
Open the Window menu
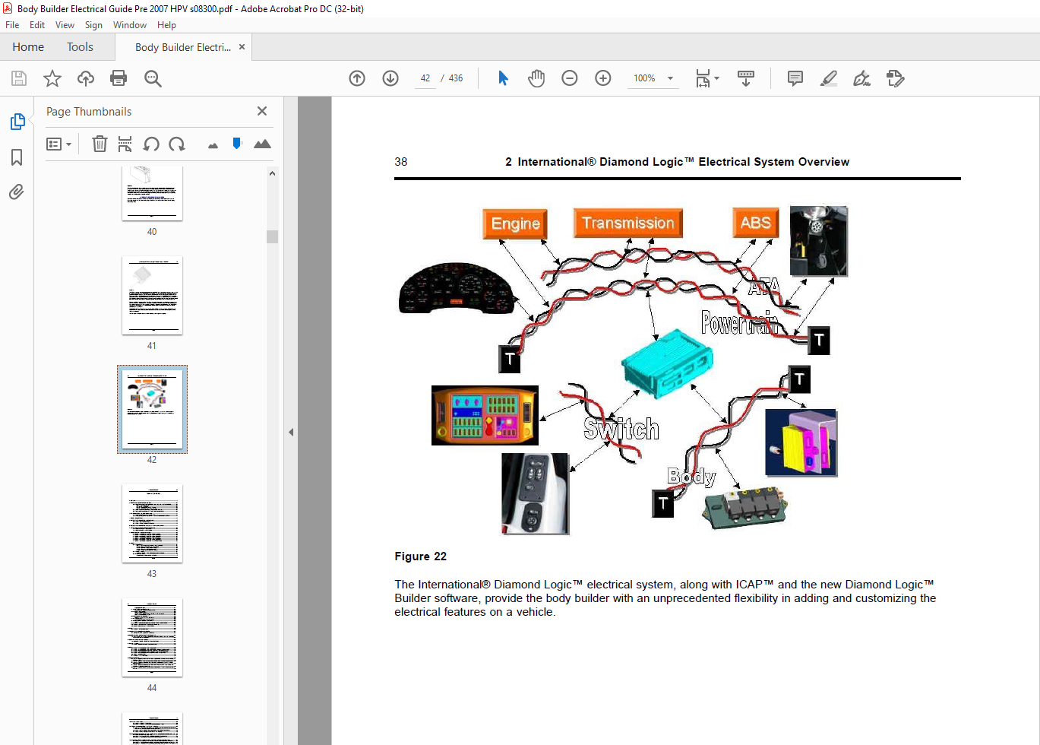[130, 25]
